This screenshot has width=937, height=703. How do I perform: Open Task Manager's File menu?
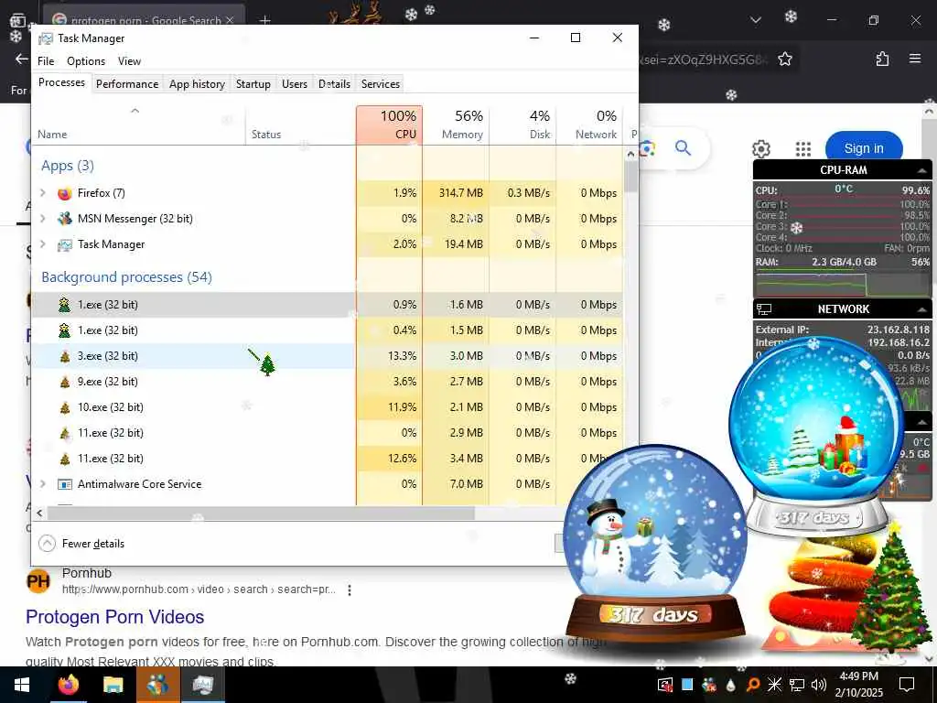pos(46,61)
